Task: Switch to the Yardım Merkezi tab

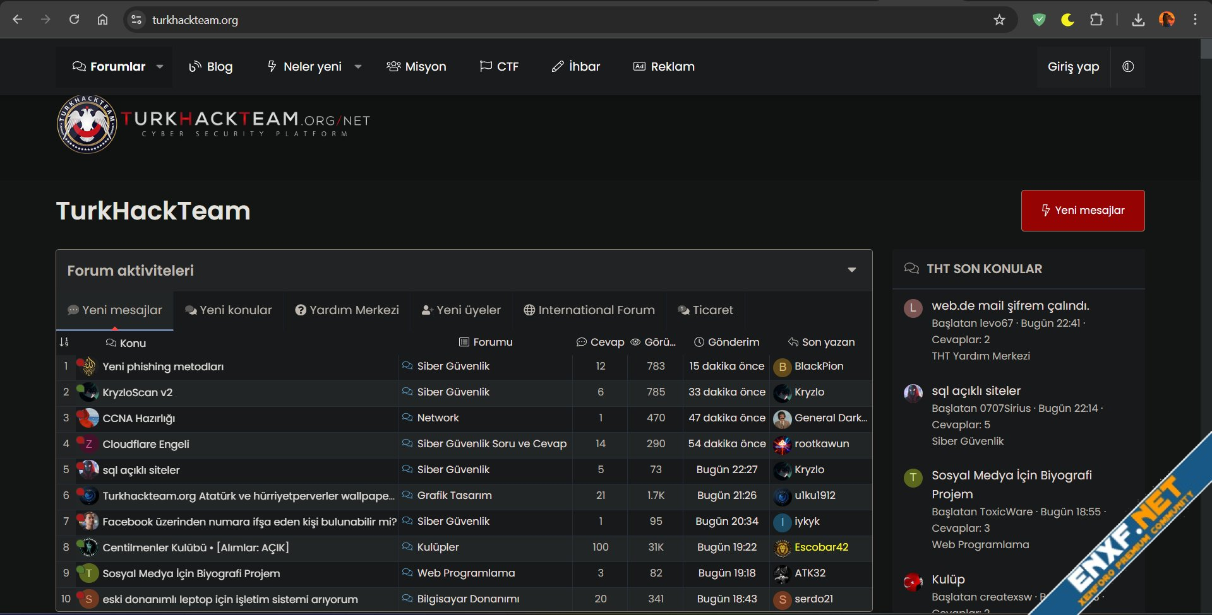Action: click(347, 310)
